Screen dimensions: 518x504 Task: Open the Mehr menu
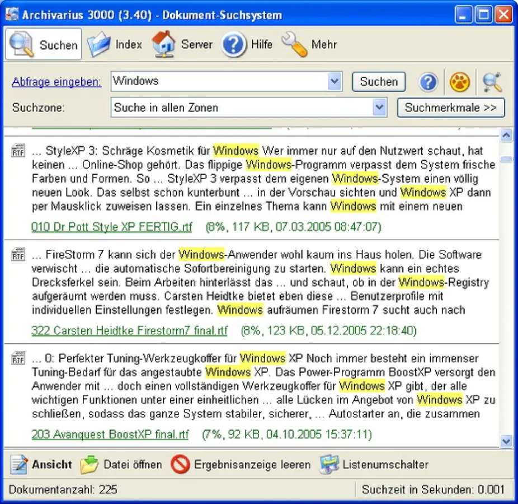click(309, 45)
